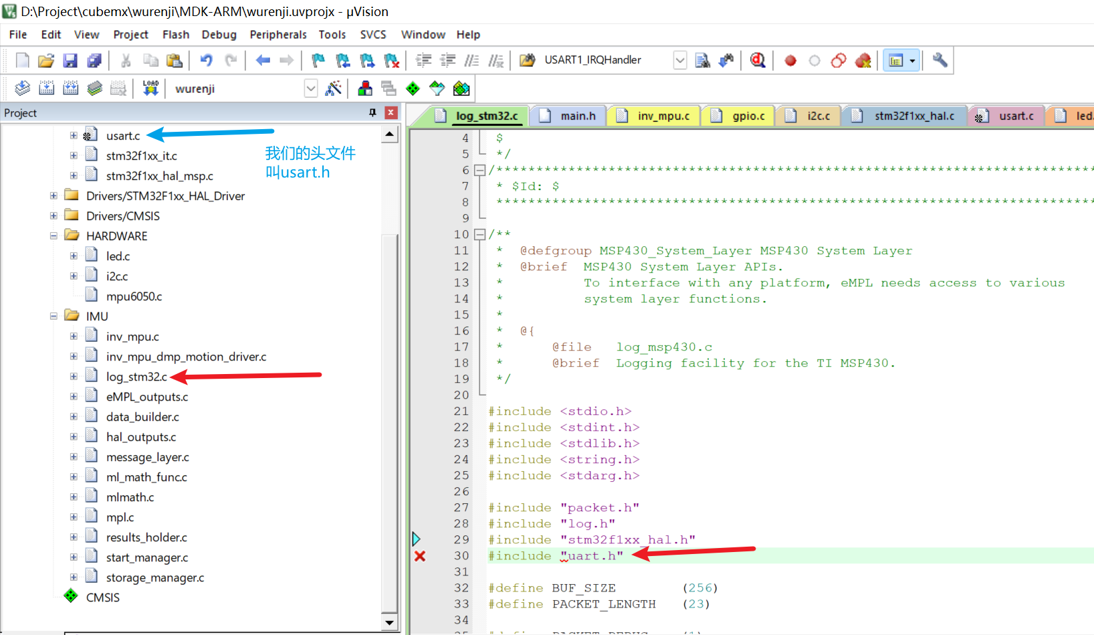This screenshot has width=1094, height=635.
Task: Insert or remove a breakpoint
Action: point(790,60)
